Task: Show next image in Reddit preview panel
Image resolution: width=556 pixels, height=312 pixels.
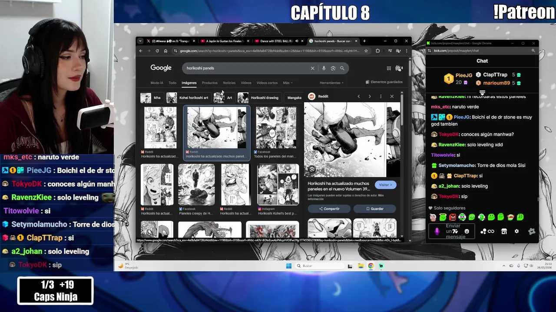Action: point(370,96)
